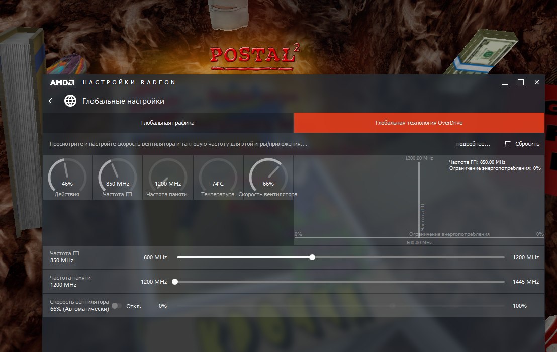
Task: Minimize the Radeon Settings window
Action: coord(505,83)
